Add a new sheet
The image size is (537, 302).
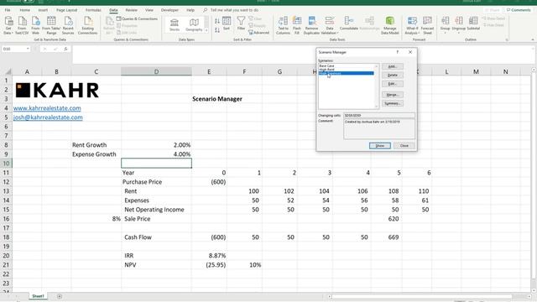[x=60, y=296]
